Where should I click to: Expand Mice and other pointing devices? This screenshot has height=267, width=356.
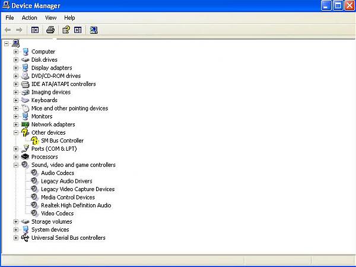coord(15,109)
